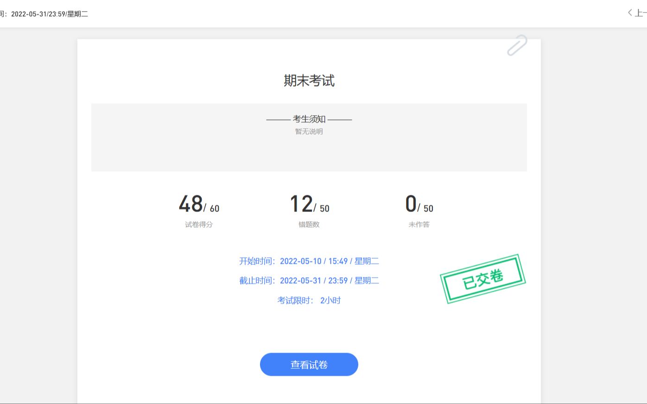Click the unanswered count 0 / 50

pyautogui.click(x=419, y=204)
